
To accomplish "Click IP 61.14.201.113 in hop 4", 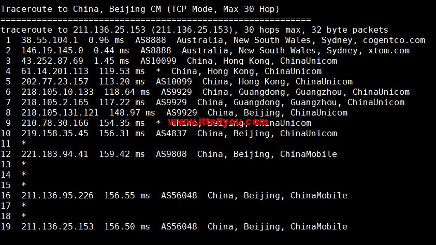I will [x=55, y=71].
